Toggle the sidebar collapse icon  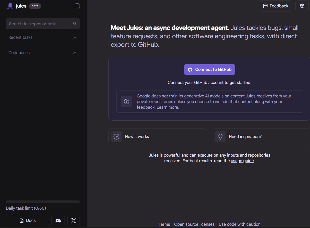(77, 6)
